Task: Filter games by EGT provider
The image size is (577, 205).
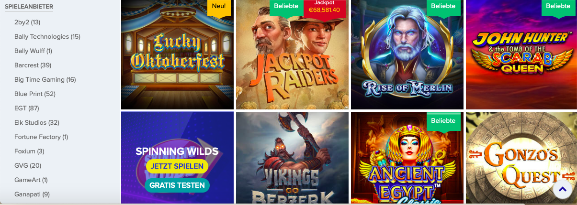Action: tap(27, 108)
